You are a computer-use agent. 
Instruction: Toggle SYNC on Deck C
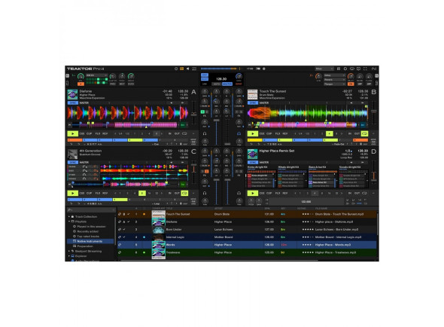click(72, 162)
